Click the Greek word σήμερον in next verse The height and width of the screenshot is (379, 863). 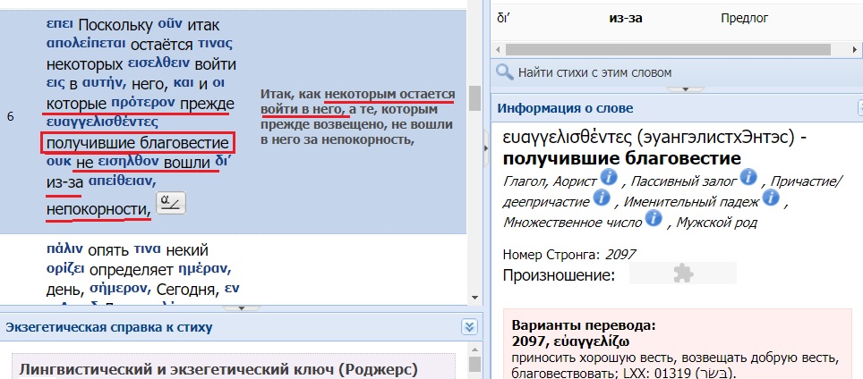click(123, 288)
